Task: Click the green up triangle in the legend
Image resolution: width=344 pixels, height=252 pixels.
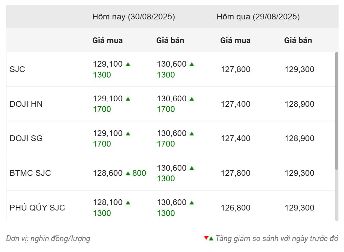Action: [x=211, y=239]
